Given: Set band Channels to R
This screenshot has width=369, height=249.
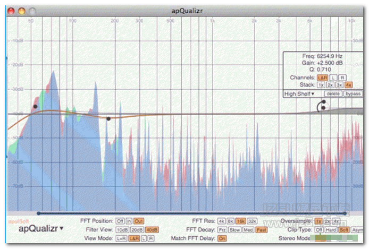Looking at the screenshot, I should click(342, 78).
